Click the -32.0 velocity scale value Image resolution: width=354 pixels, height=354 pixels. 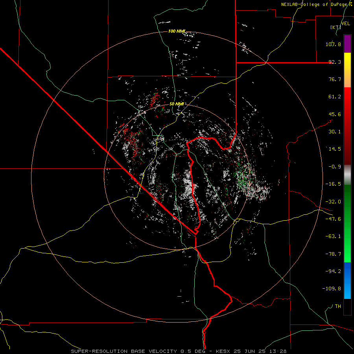[333, 202]
